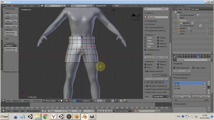The height and width of the screenshot is (120, 214).
Task: Toggle the Рёбра overlay checkbox
Action: tap(145, 41)
